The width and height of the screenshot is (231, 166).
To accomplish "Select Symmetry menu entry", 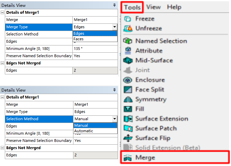I will pos(151,100).
